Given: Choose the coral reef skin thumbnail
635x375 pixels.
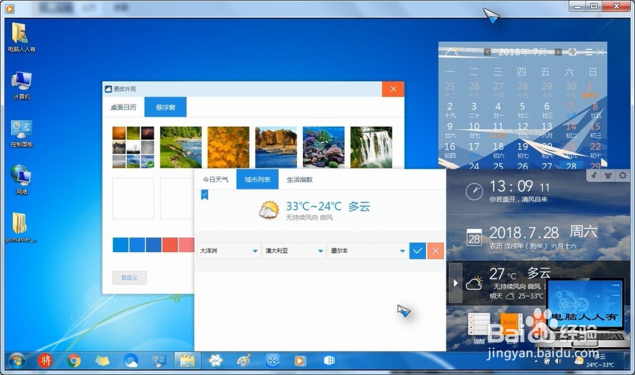Looking at the screenshot, I should coord(324,147).
